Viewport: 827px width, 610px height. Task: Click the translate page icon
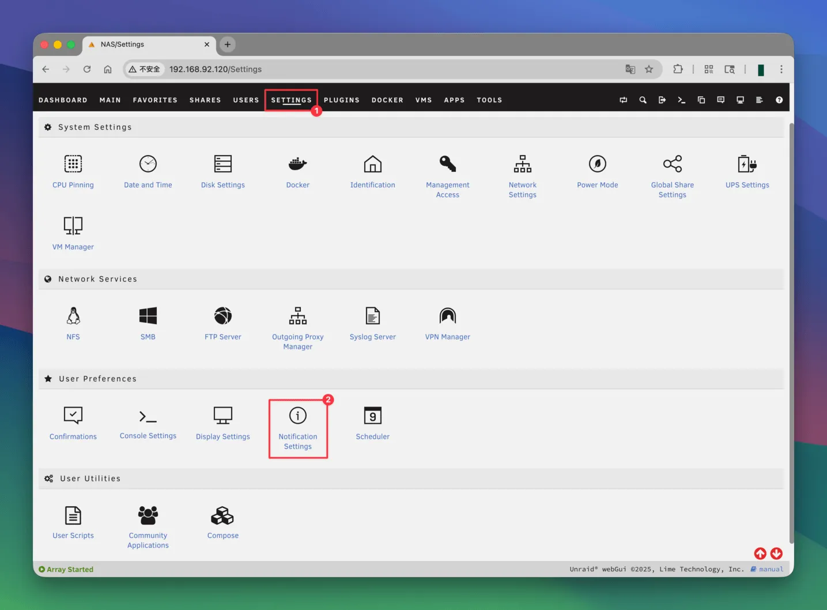[630, 69]
